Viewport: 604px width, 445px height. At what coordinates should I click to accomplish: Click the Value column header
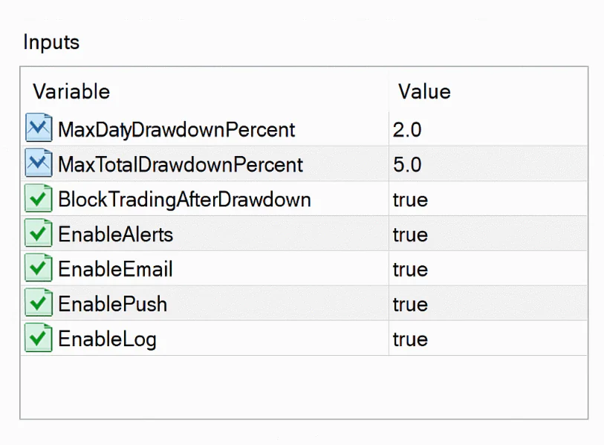click(x=424, y=91)
